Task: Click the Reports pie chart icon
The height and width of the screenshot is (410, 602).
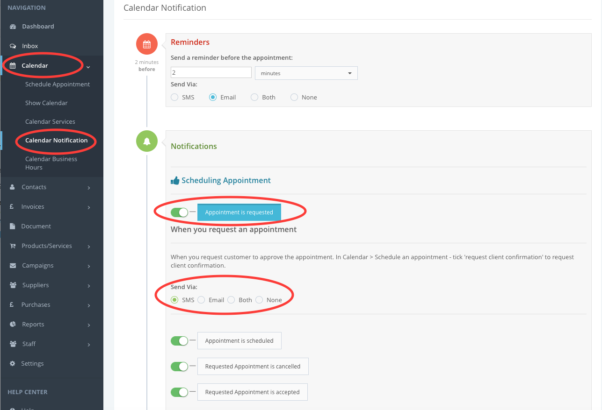Action: [13, 325]
